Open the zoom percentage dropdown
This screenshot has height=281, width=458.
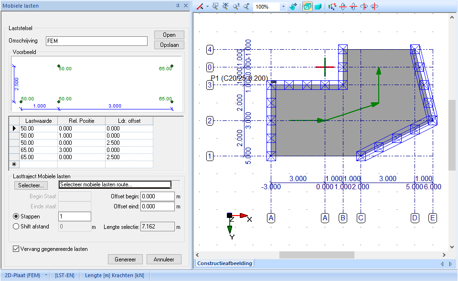283,6
